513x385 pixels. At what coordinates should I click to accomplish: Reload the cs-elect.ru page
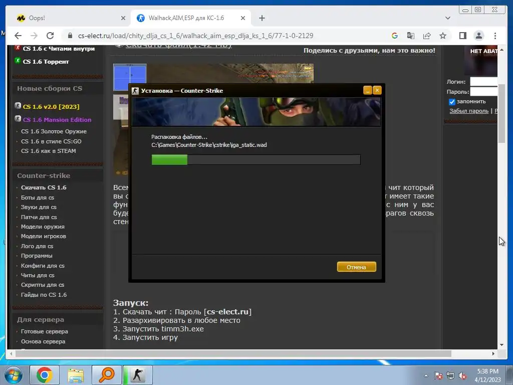(50, 36)
